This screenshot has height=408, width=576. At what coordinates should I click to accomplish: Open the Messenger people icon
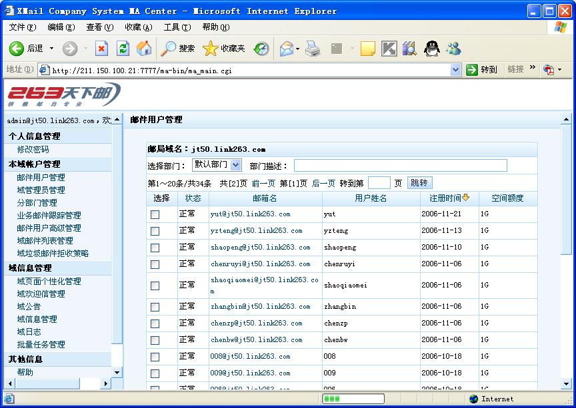(x=454, y=49)
